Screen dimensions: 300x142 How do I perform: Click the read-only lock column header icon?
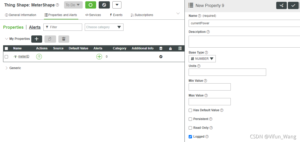(x=170, y=48)
